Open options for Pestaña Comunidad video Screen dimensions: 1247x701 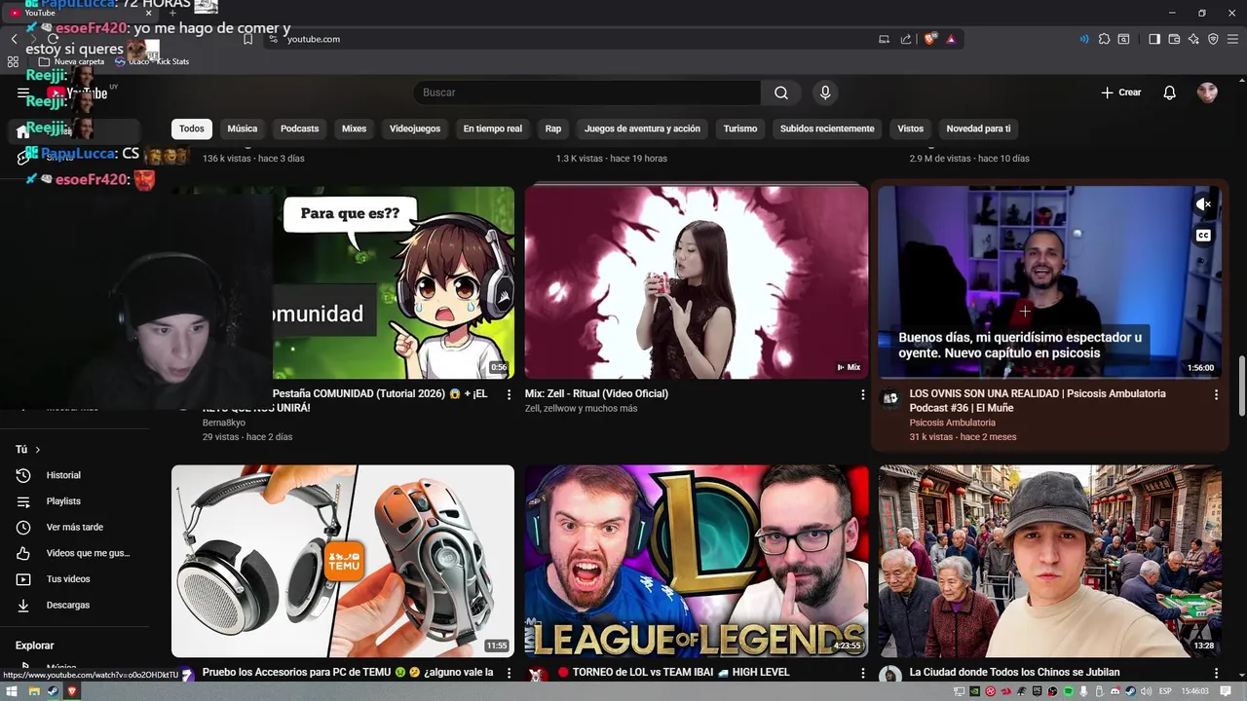(x=509, y=394)
